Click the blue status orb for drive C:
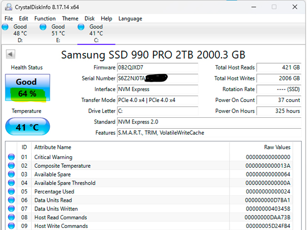This screenshot has height=230, width=308. click(x=81, y=27)
